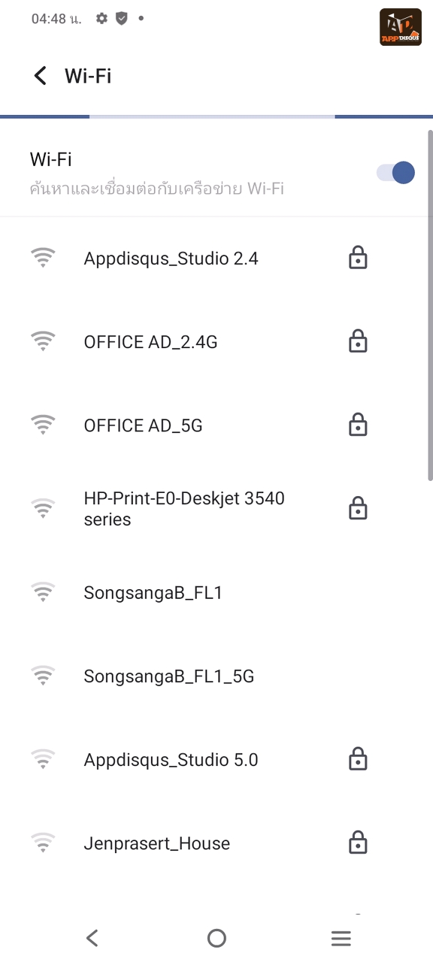Select the OFFICE AD_2.4G network
The width and height of the screenshot is (433, 962).
pyautogui.click(x=216, y=342)
